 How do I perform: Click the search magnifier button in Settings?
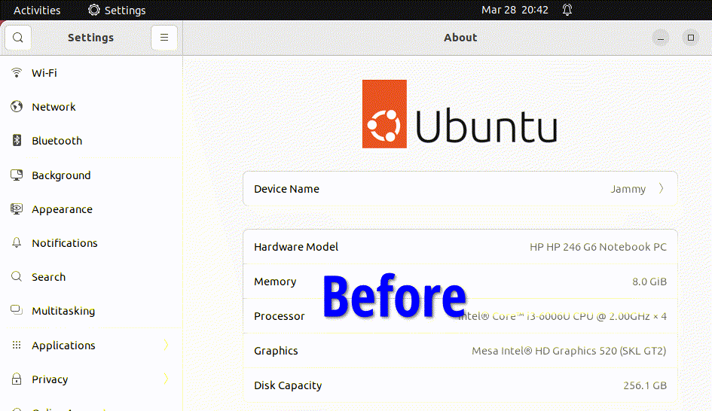[x=18, y=38]
